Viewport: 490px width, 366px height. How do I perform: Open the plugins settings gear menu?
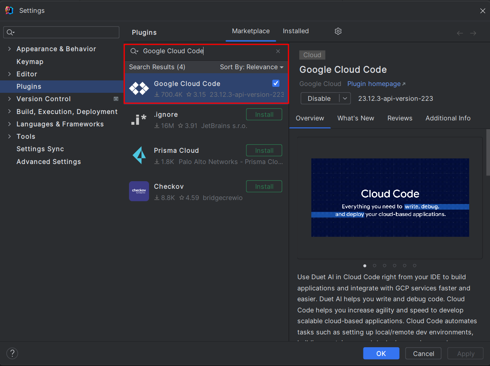[338, 31]
